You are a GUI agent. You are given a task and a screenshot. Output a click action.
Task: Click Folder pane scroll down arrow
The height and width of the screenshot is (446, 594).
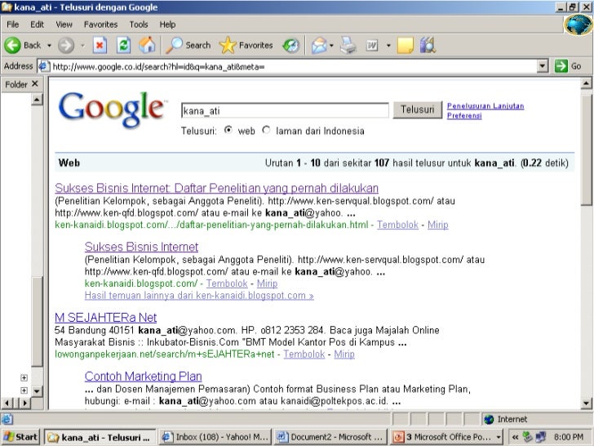37,390
